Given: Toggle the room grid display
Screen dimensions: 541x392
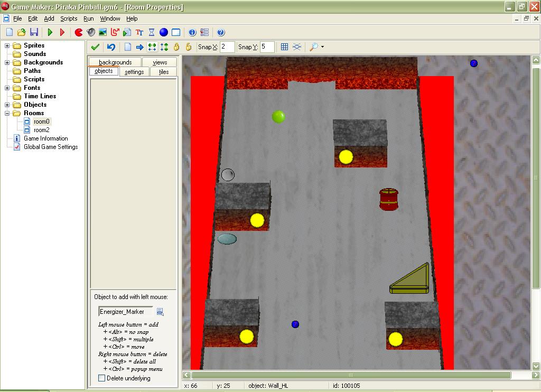Looking at the screenshot, I should point(284,46).
